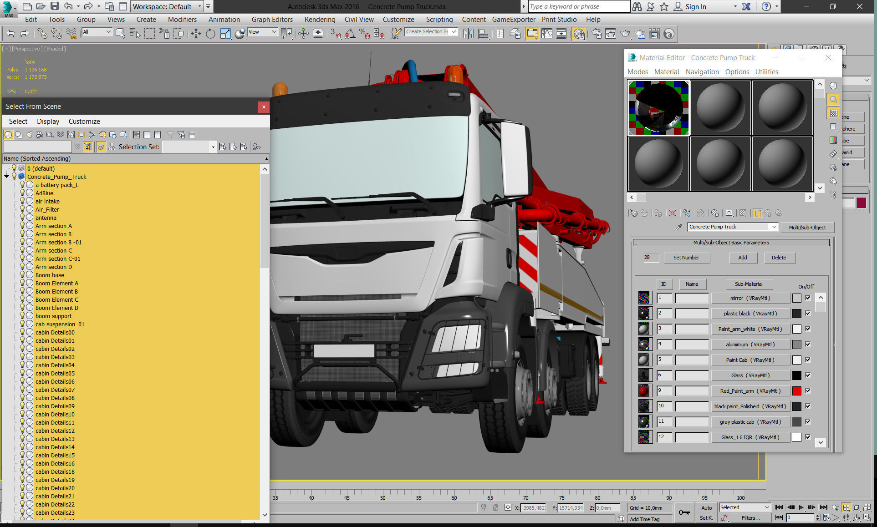Viewport: 877px width, 527px height.
Task: Open the Red_Paint_arm (VRayMtl) sub-material
Action: (750, 391)
